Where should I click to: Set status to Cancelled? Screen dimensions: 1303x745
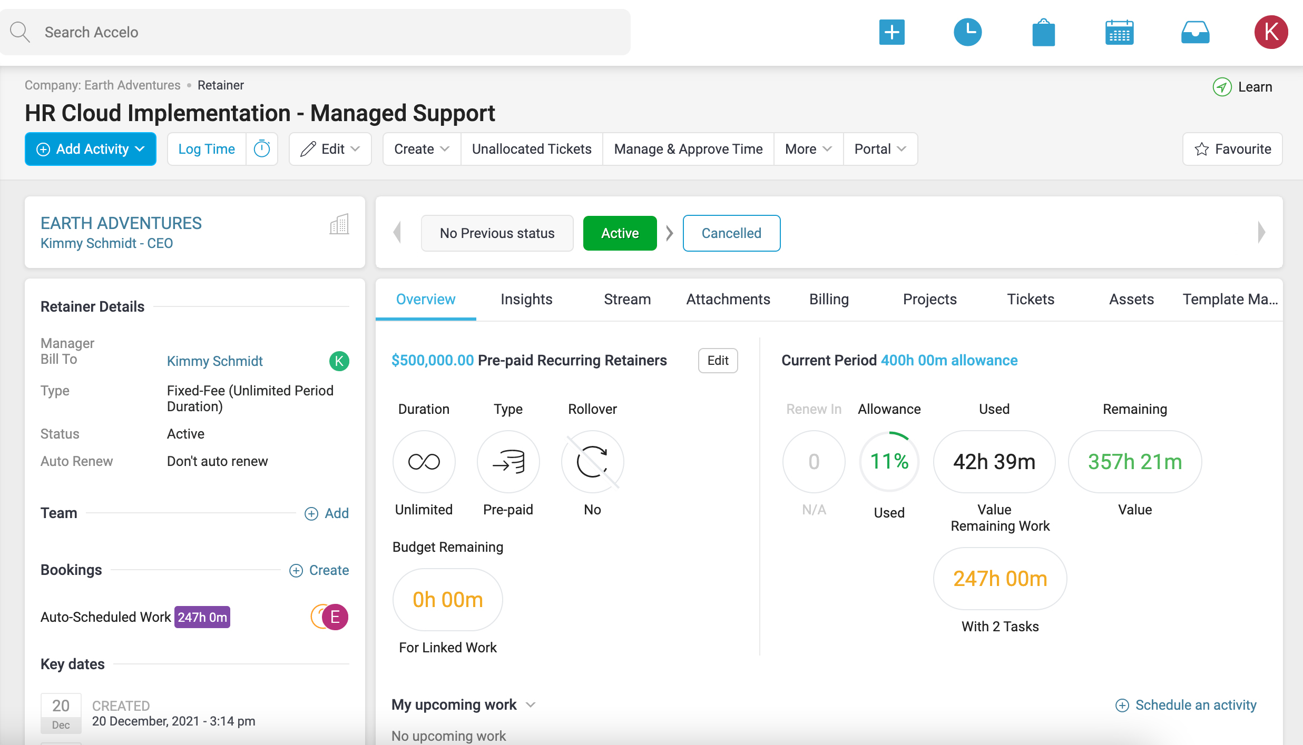pos(731,233)
